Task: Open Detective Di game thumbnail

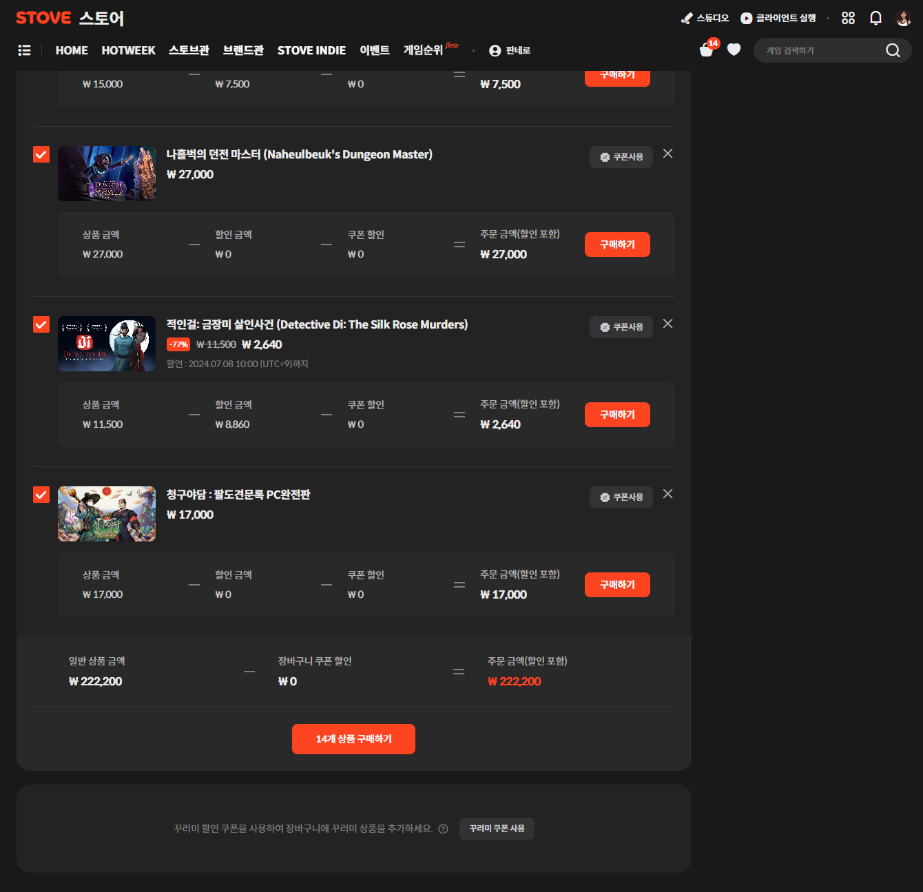Action: (x=107, y=344)
